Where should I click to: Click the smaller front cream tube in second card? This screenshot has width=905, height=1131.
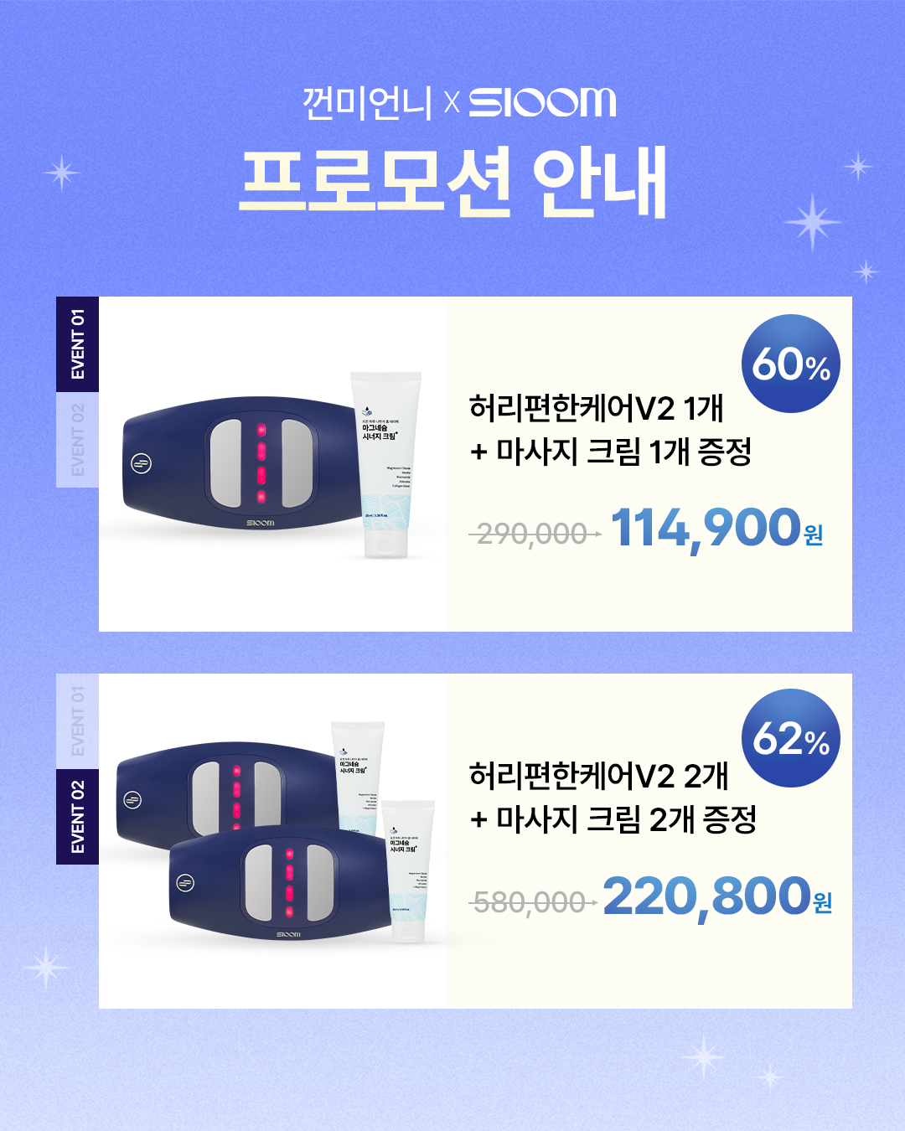point(408,871)
